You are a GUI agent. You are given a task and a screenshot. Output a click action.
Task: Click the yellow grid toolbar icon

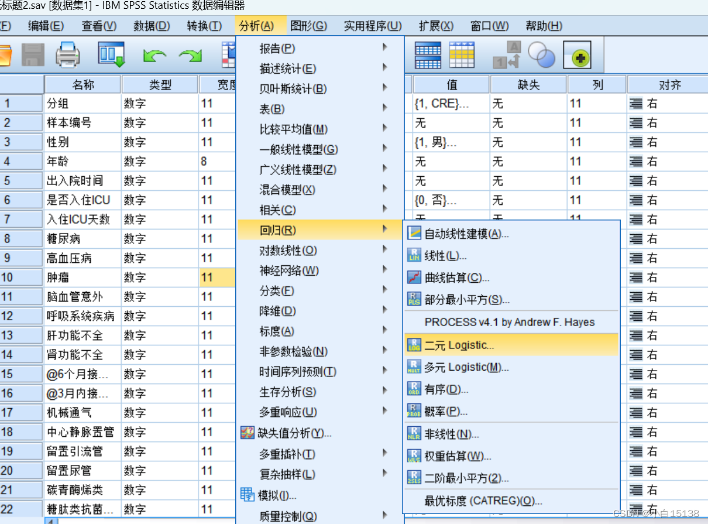(x=462, y=55)
